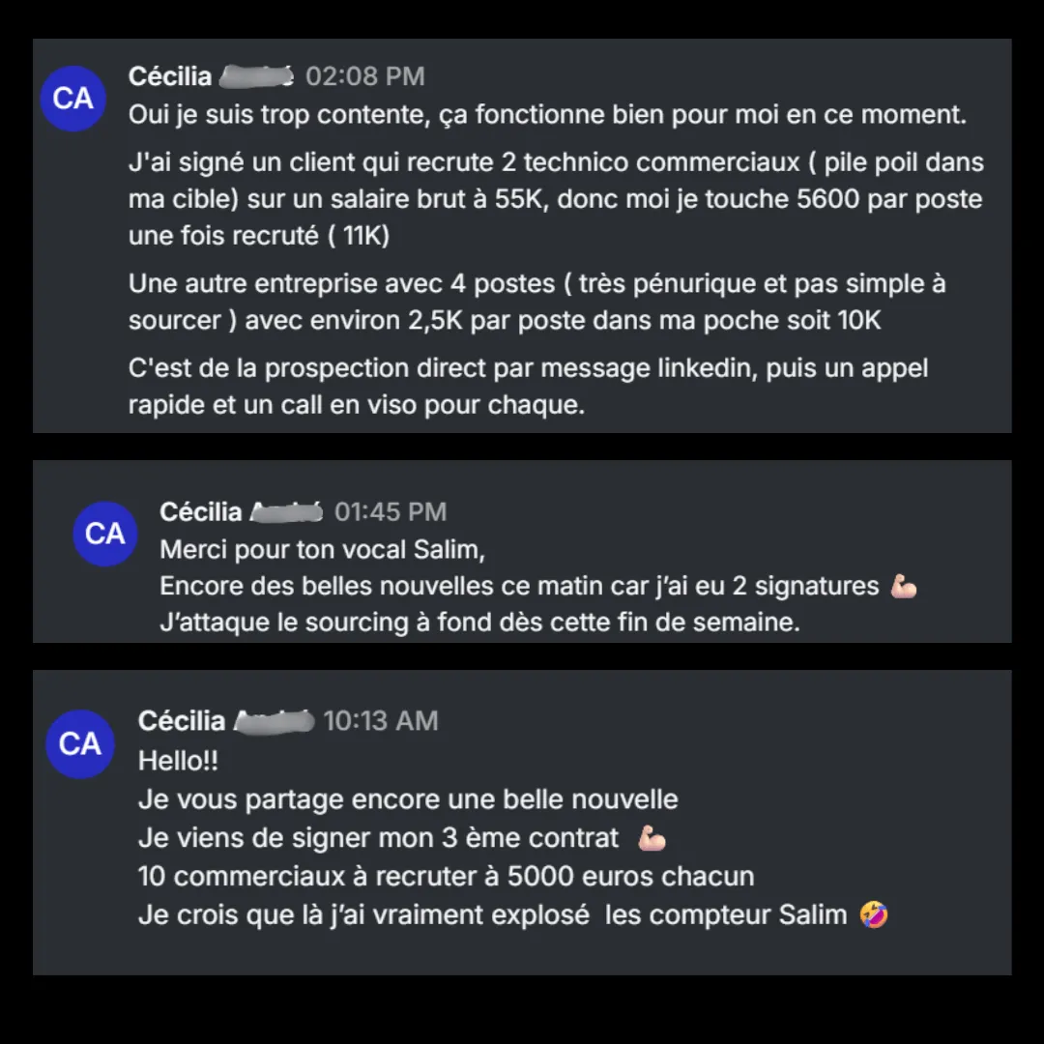
Task: Click the CA avatar beside the 02:08 PM message
Action: (x=73, y=99)
